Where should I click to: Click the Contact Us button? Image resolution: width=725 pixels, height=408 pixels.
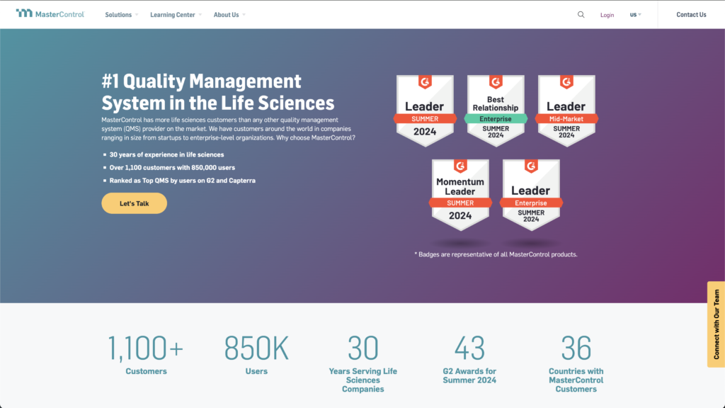(x=691, y=15)
